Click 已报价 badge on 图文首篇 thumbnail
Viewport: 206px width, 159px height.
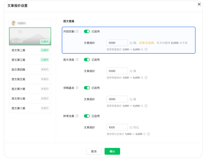click(45, 42)
